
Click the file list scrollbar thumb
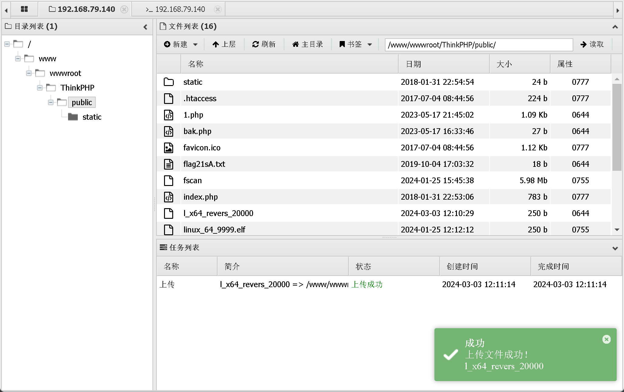tap(617, 127)
